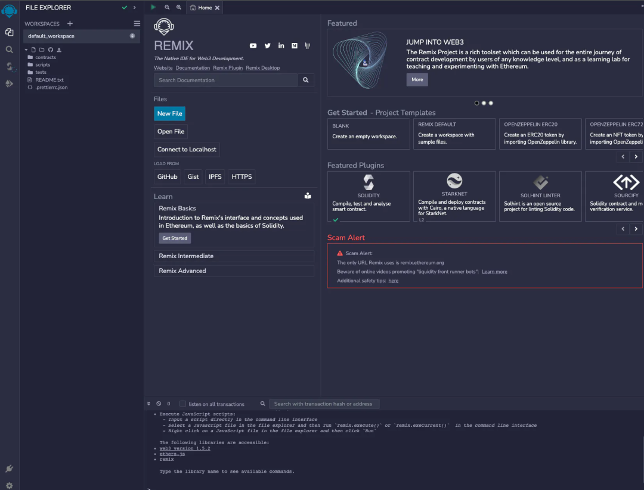Screen dimensions: 644x490
Task: Open the Learn more link in Scam Alert
Action: (x=494, y=271)
